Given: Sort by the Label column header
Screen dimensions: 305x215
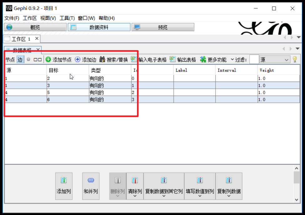Looking at the screenshot, I should tap(194, 70).
